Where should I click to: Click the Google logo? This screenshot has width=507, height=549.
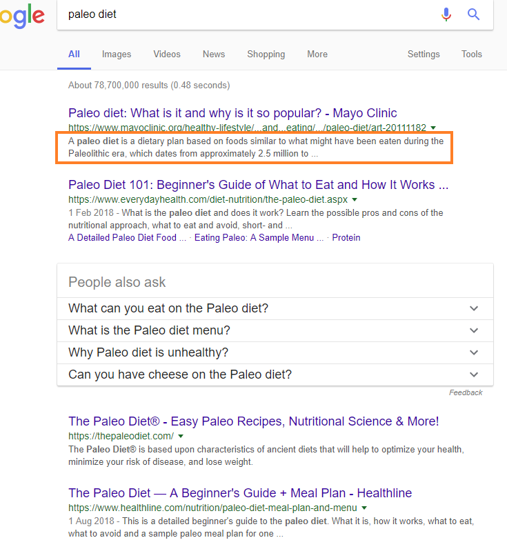[x=22, y=16]
